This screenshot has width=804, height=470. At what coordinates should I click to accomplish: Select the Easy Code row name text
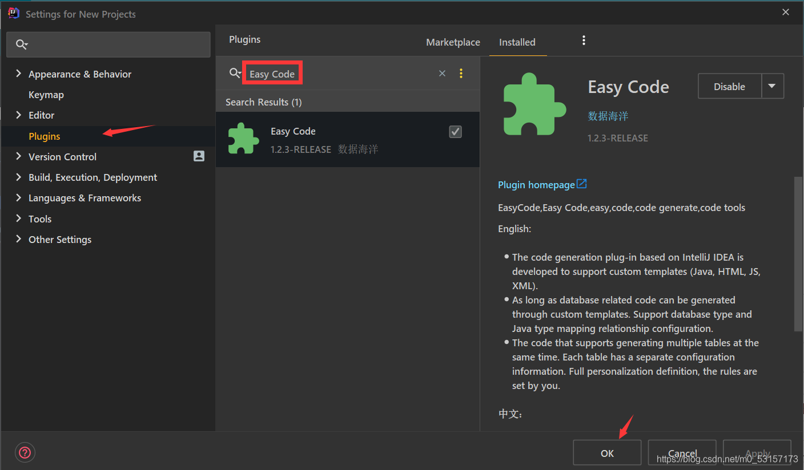coord(293,131)
